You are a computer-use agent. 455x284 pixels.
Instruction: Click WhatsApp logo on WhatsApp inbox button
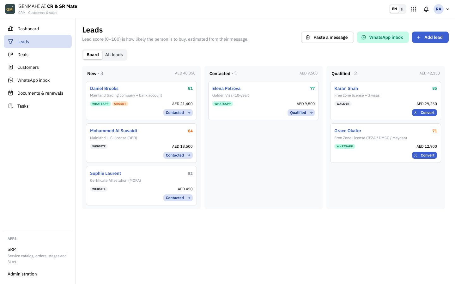pos(364,37)
